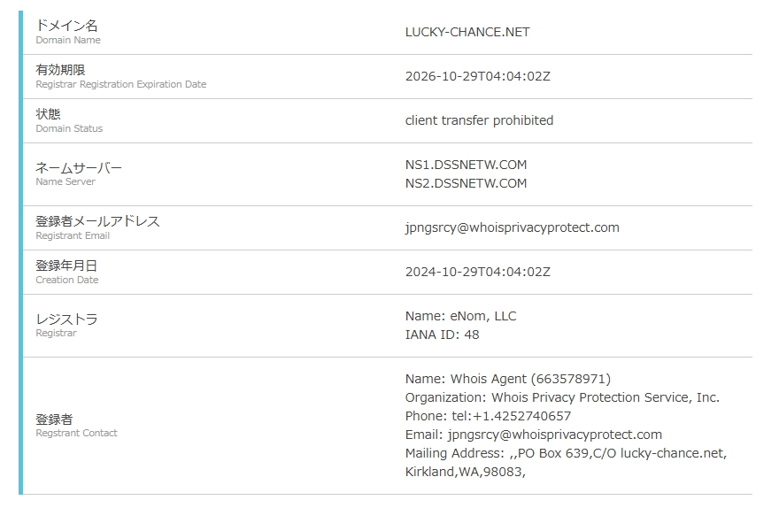The image size is (779, 508).
Task: Click the IANA ID: 48 text
Action: click(442, 335)
